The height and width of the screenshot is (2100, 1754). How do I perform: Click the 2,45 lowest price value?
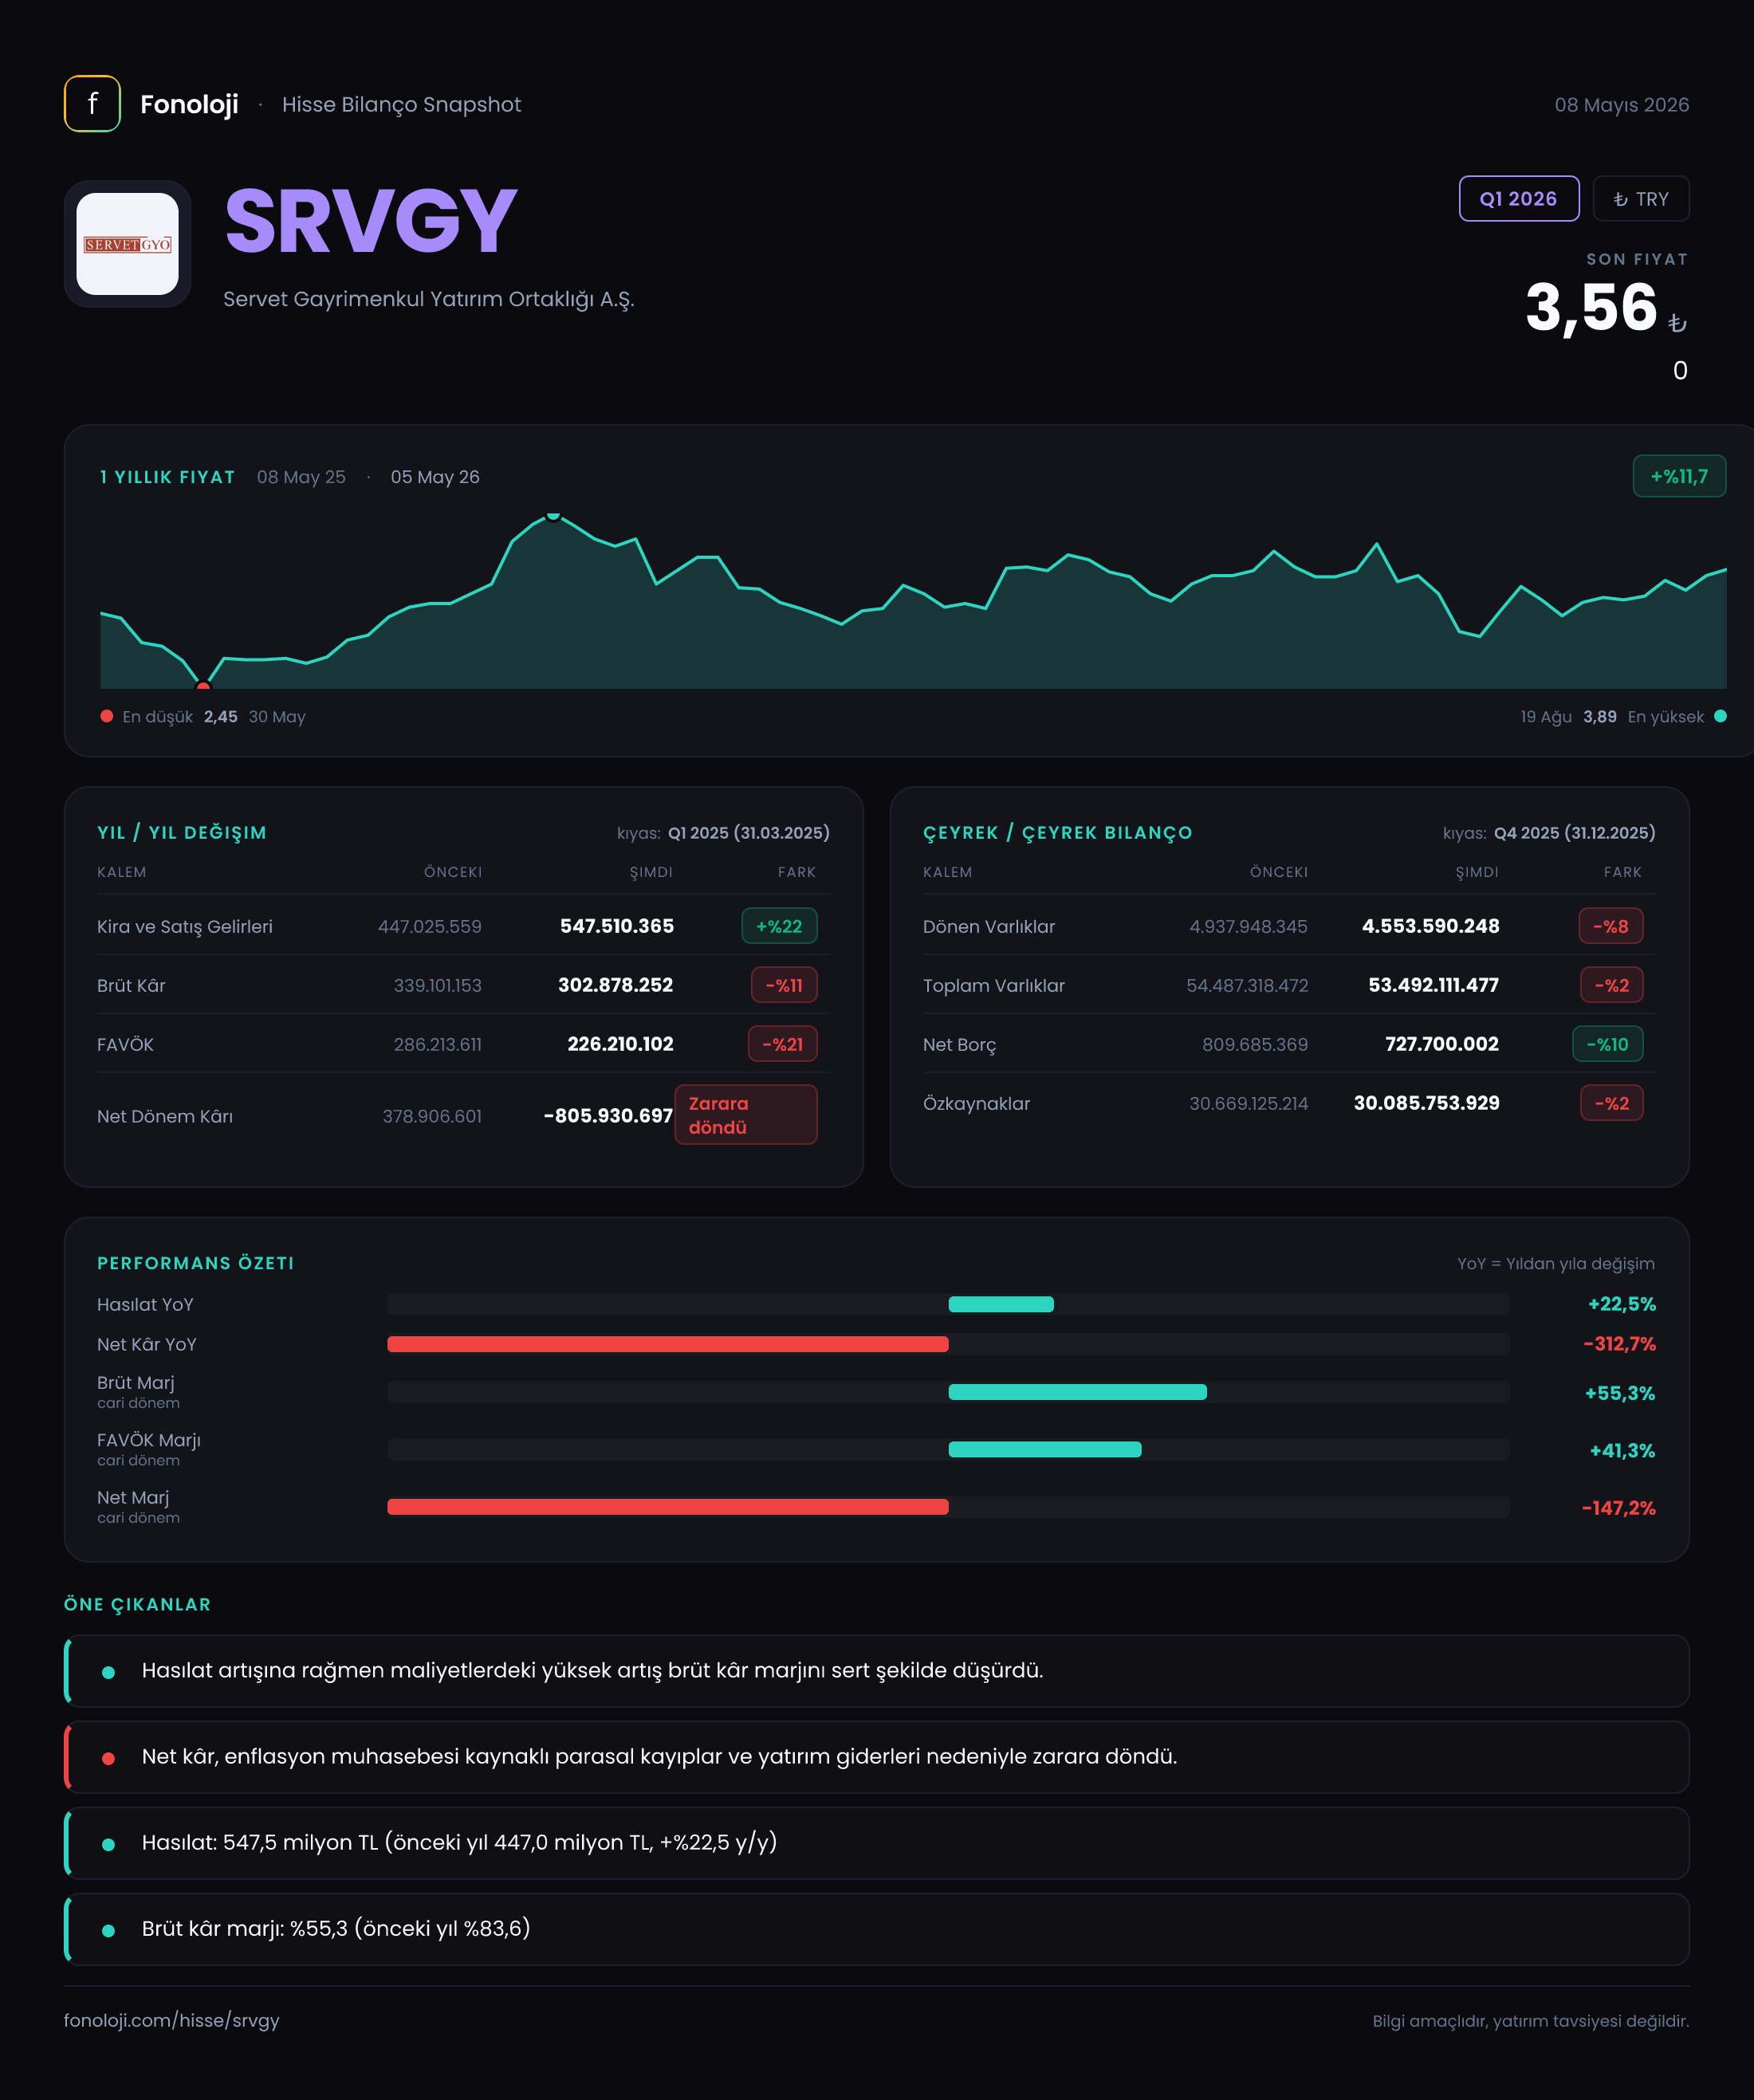pos(221,717)
